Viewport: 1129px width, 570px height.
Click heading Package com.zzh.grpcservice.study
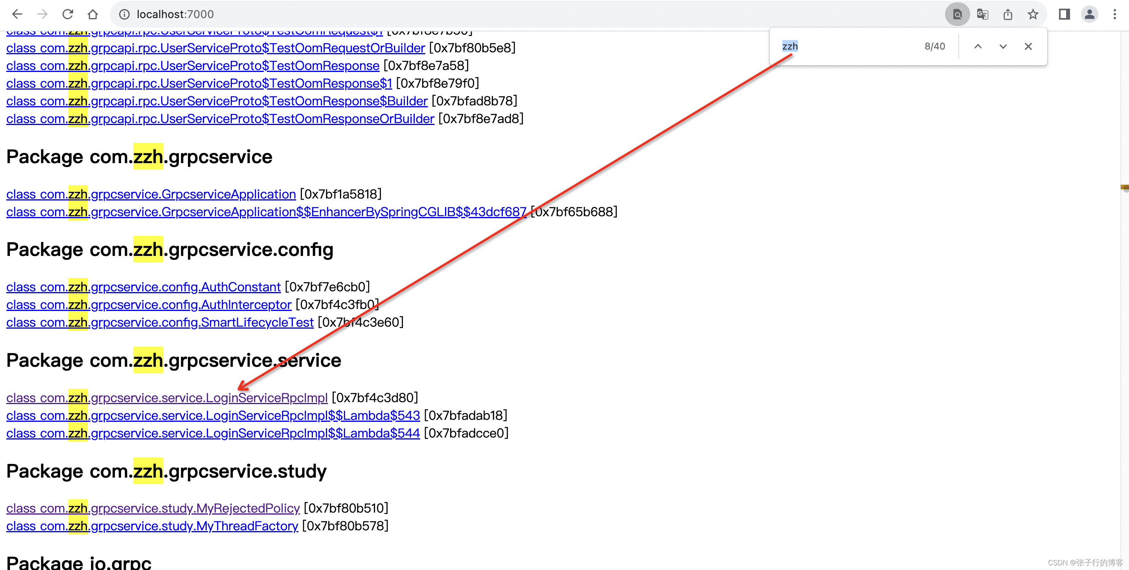point(167,471)
